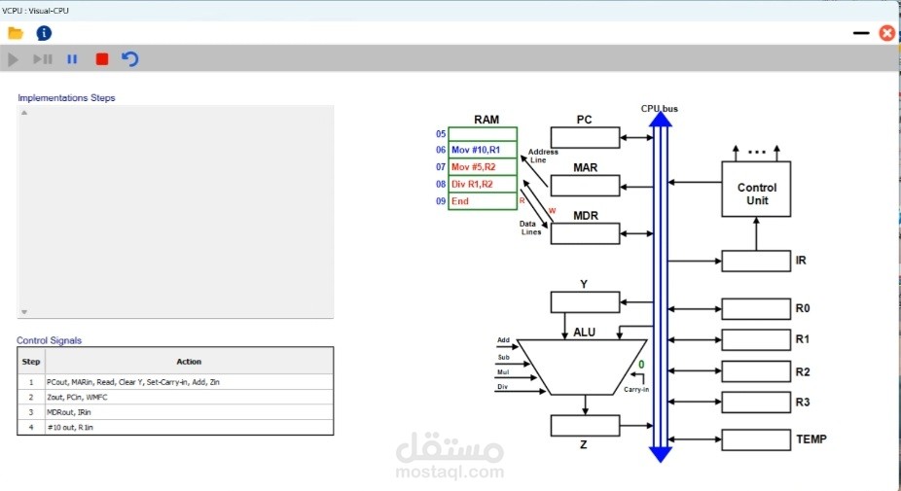The width and height of the screenshot is (901, 491).
Task: Click the 'Implementations Steps' label
Action: coord(67,97)
